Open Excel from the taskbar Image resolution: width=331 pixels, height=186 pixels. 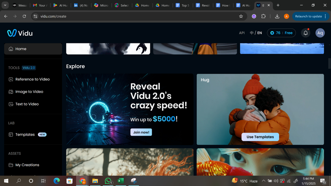pyautogui.click(x=121, y=181)
